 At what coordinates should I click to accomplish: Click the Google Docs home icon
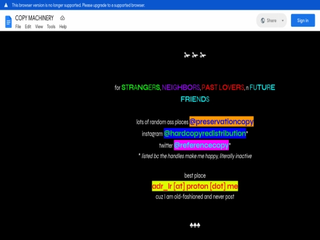(8, 22)
